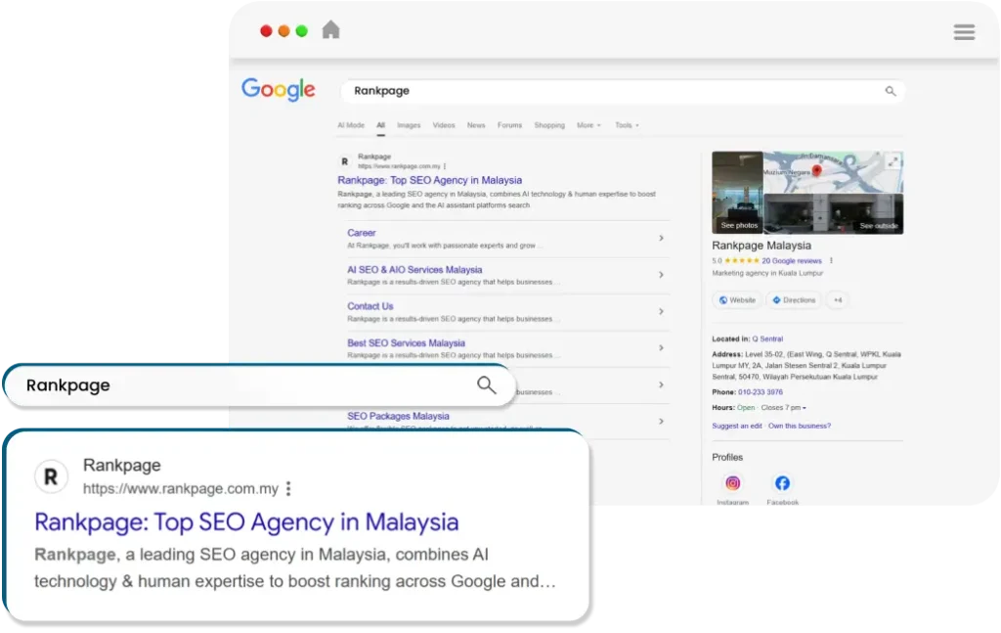
Task: Click the Rankpage Malaysia business title
Action: coord(762,246)
